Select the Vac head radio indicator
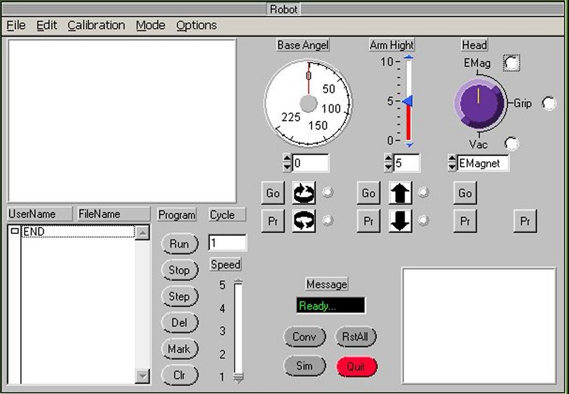 (511, 144)
